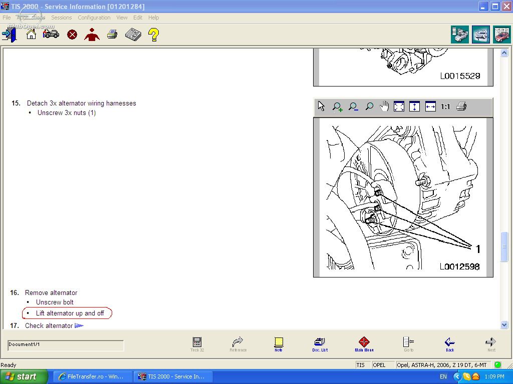Click the green status indicator light
513x384 pixels.
[497, 364]
